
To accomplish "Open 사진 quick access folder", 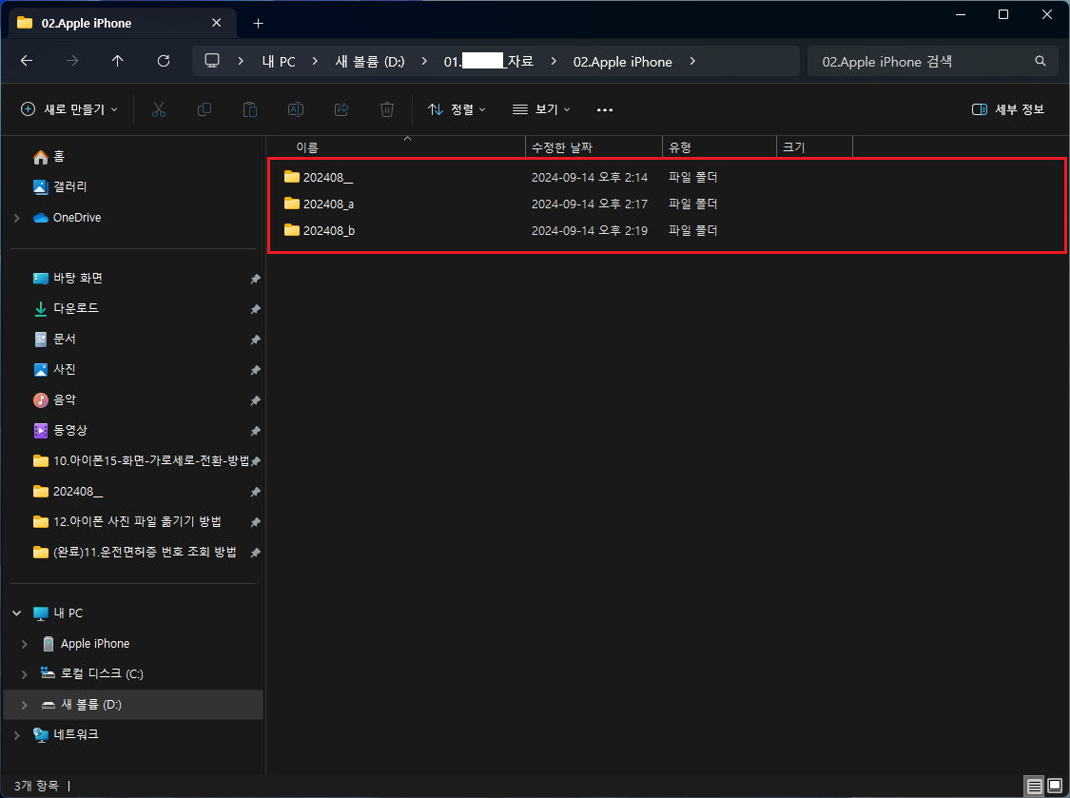I will [54, 369].
